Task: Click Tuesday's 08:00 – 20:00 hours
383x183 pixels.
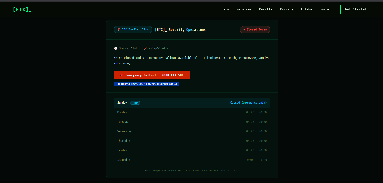Action: [x=256, y=122]
